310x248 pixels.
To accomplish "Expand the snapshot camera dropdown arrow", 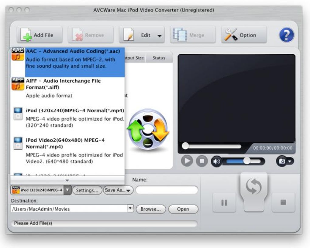I will pos(290,161).
